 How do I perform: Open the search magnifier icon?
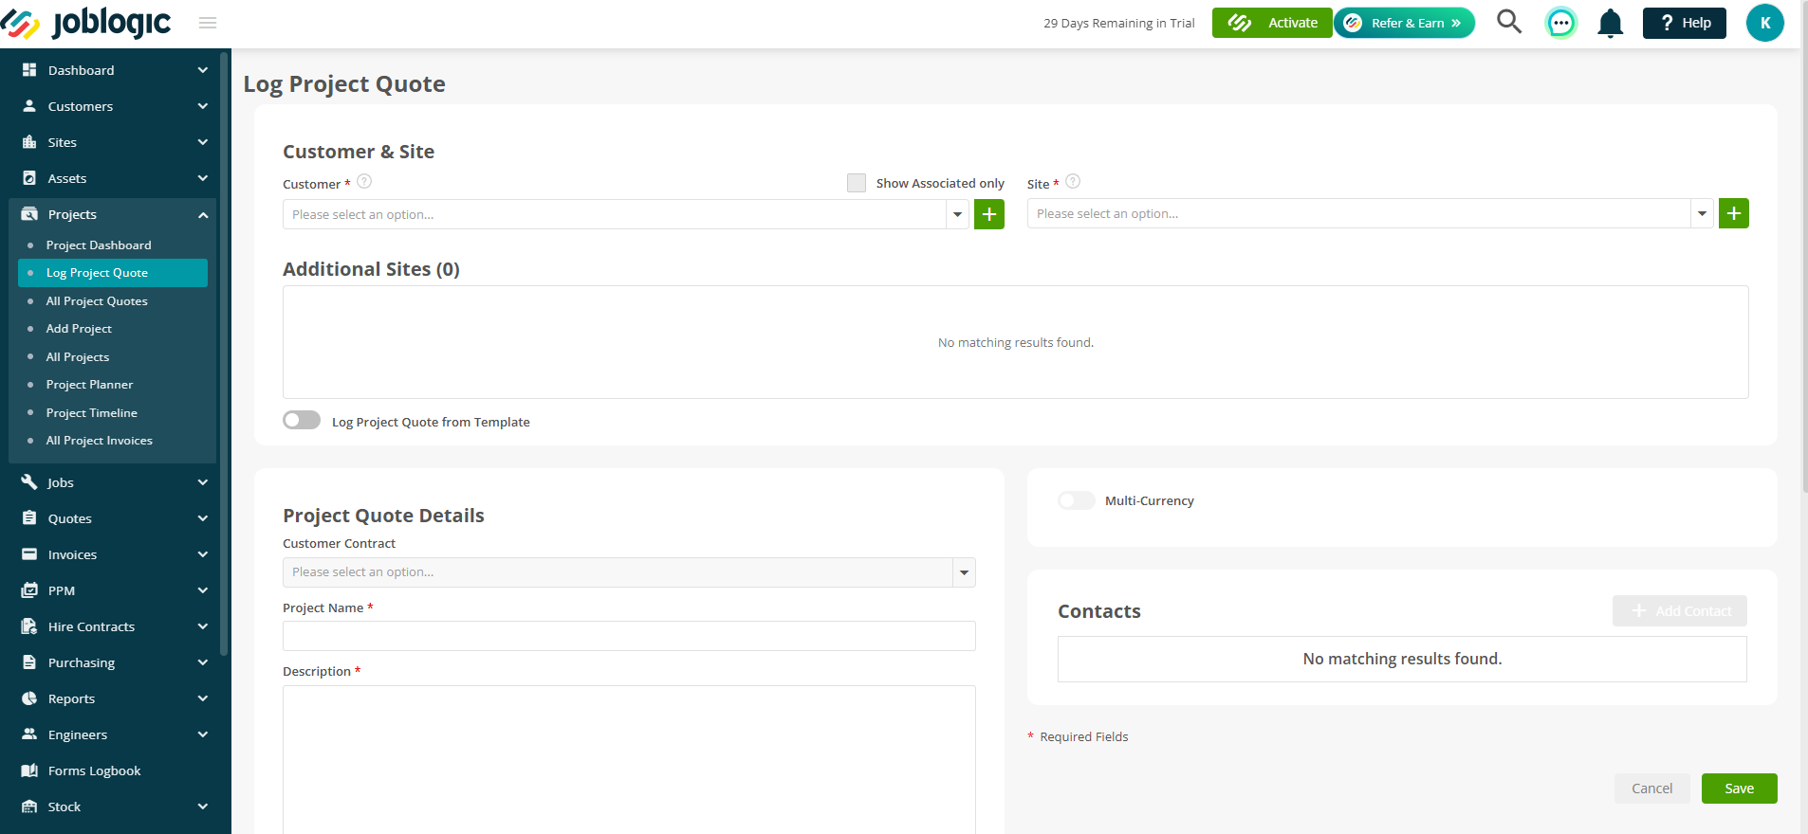tap(1509, 22)
